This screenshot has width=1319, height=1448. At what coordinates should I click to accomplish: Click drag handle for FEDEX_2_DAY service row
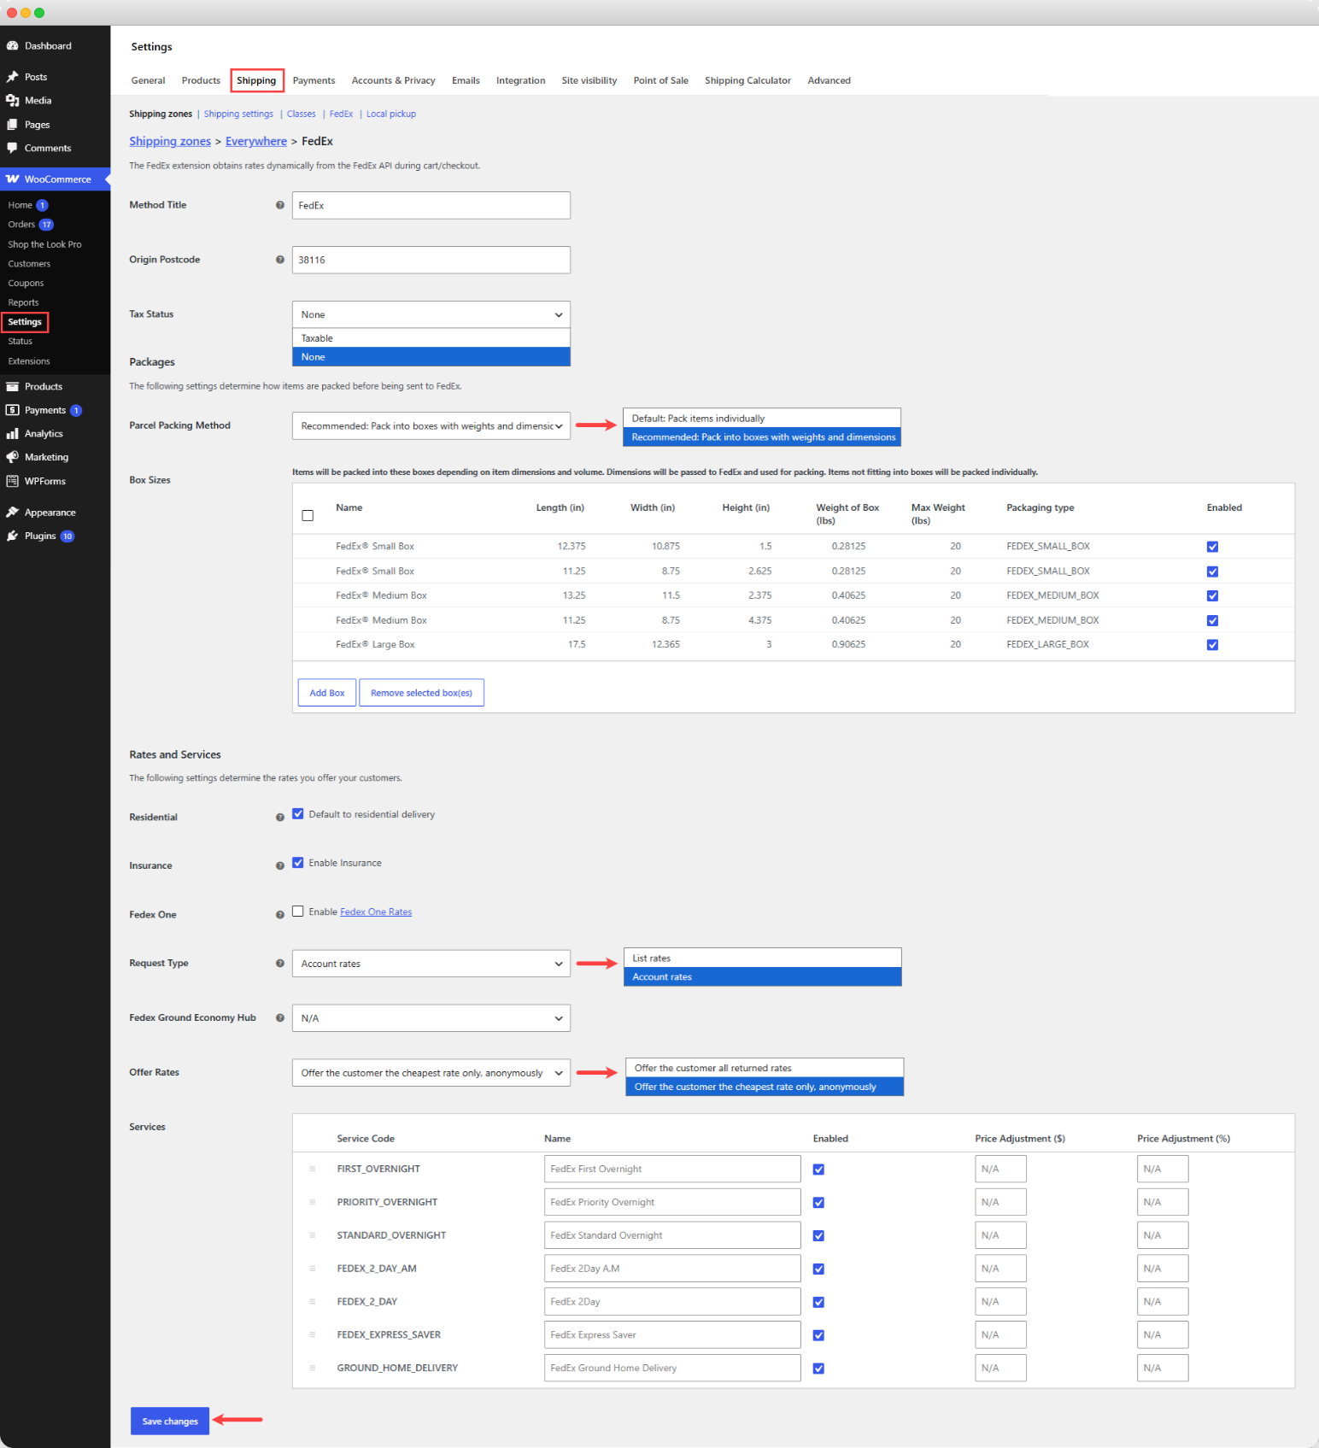(x=313, y=1302)
